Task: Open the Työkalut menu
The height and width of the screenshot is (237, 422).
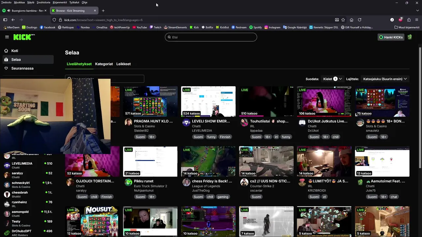Action: (x=74, y=2)
